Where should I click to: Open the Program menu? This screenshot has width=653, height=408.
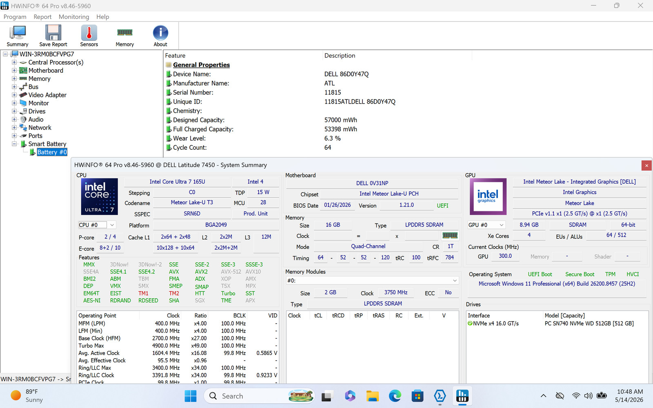pyautogui.click(x=15, y=17)
